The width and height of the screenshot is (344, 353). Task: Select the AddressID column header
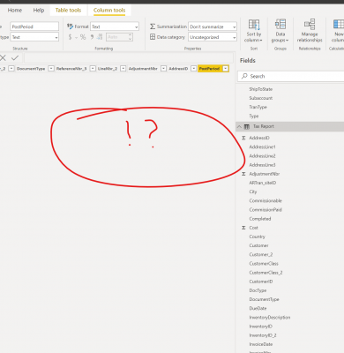click(x=178, y=69)
